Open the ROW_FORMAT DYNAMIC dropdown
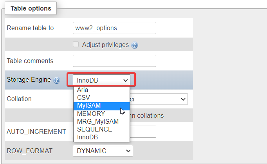 click(103, 151)
